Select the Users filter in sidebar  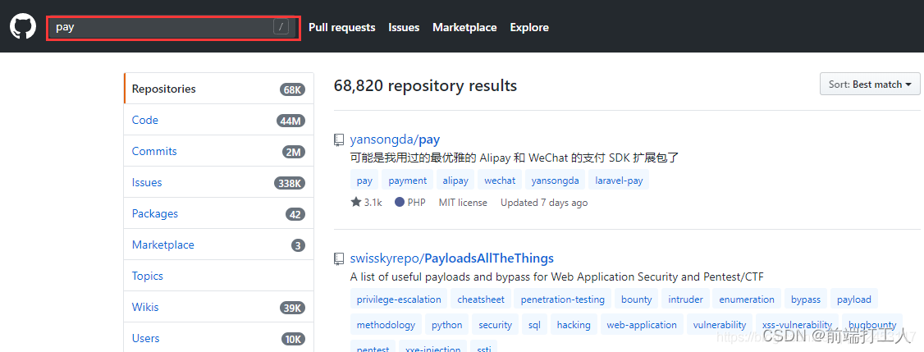(218, 338)
